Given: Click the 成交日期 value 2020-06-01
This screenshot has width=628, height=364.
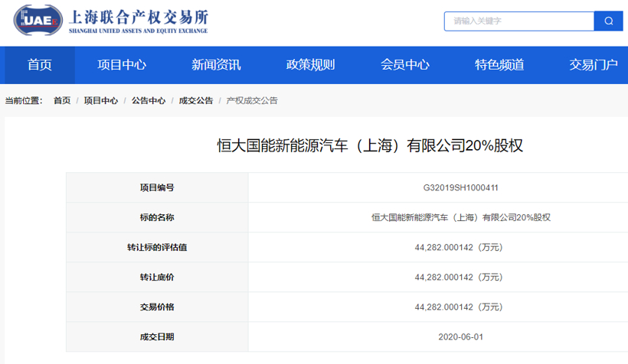Looking at the screenshot, I should [x=460, y=336].
